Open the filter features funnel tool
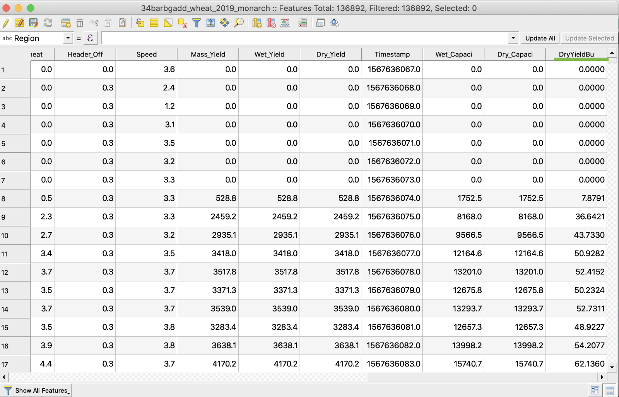Image resolution: width=619 pixels, height=397 pixels. [197, 23]
